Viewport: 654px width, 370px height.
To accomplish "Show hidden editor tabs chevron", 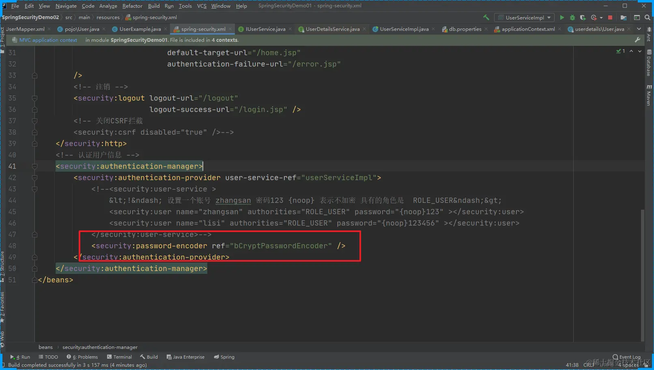I will tap(639, 29).
